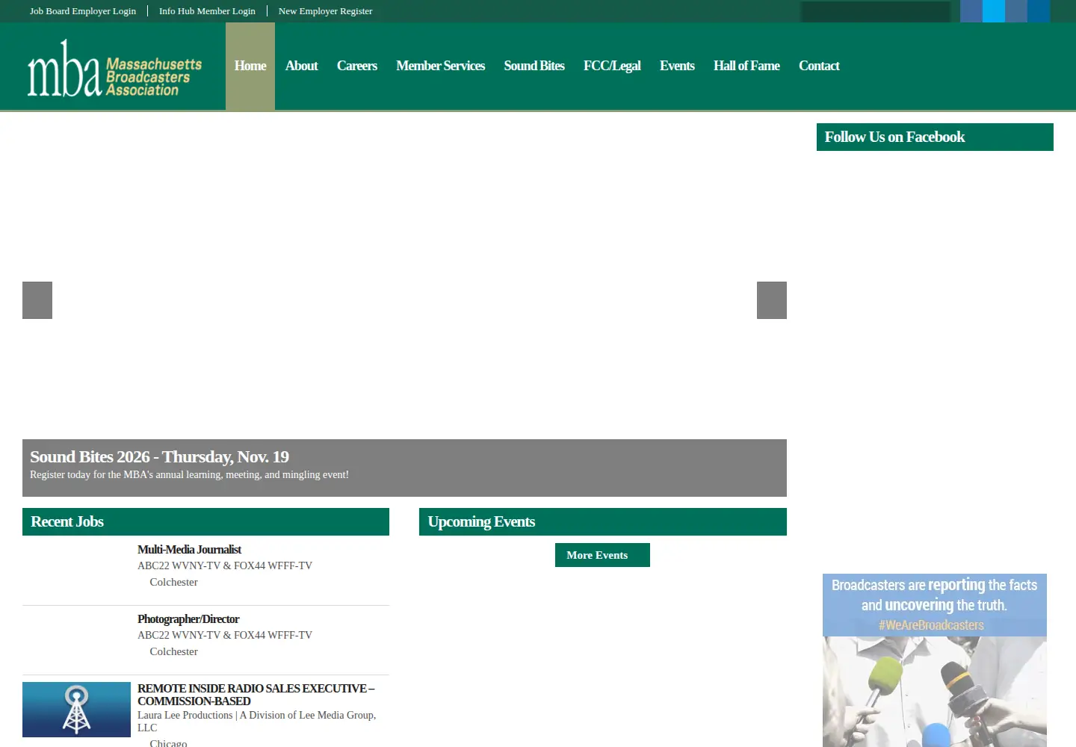The image size is (1076, 747).
Task: Open the Member Services menu item
Action: click(x=440, y=66)
